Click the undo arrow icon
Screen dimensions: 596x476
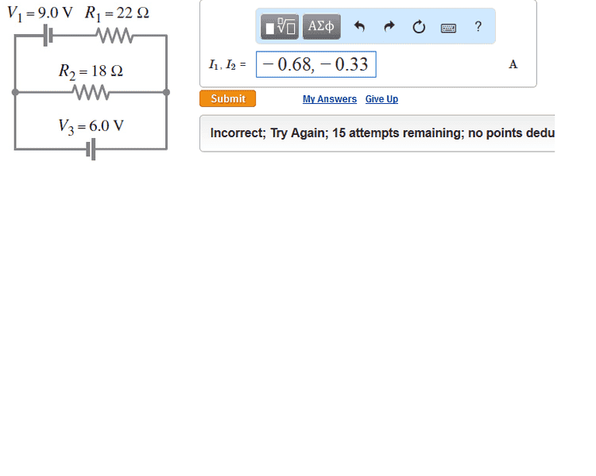tap(359, 26)
